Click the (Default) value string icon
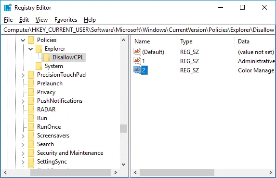The height and width of the screenshot is (178, 276). click(137, 52)
